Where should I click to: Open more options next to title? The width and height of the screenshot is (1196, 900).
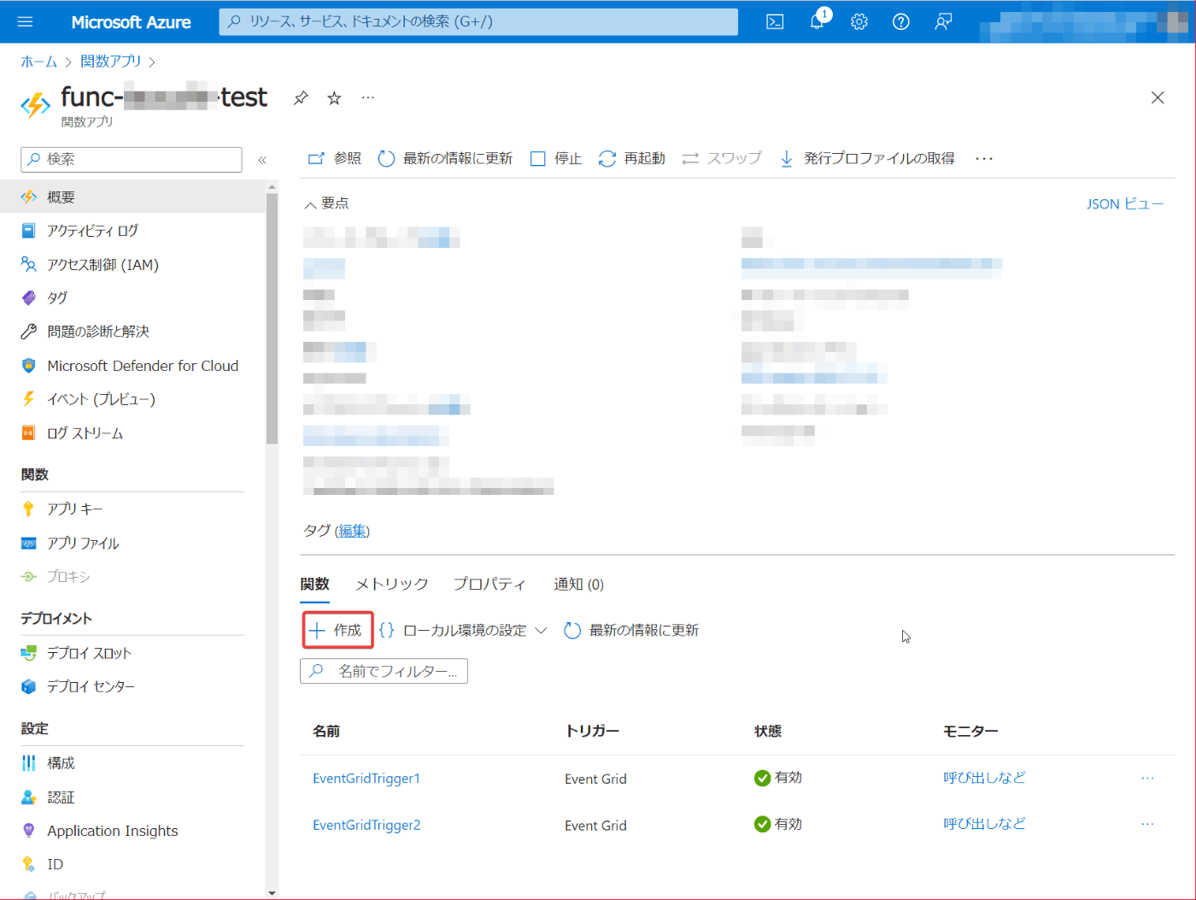point(368,97)
